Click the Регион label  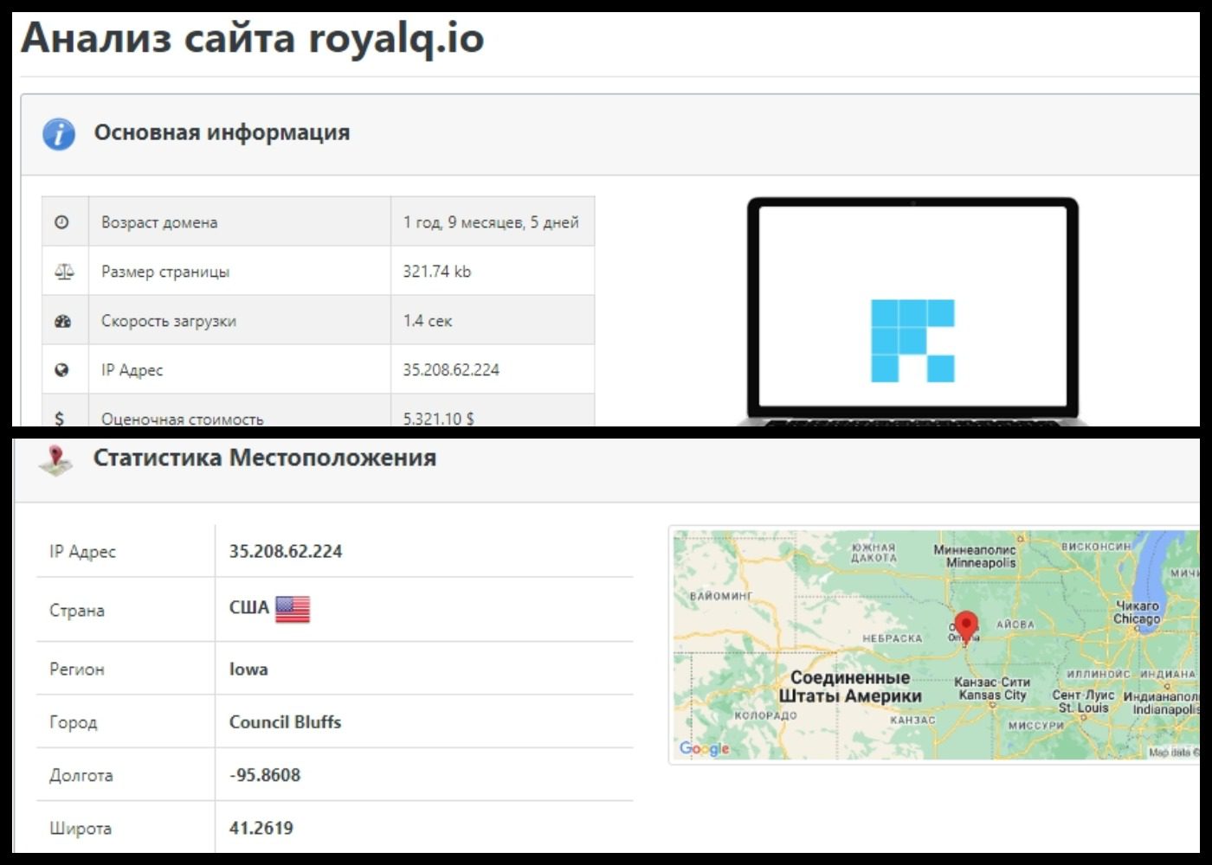coord(77,670)
